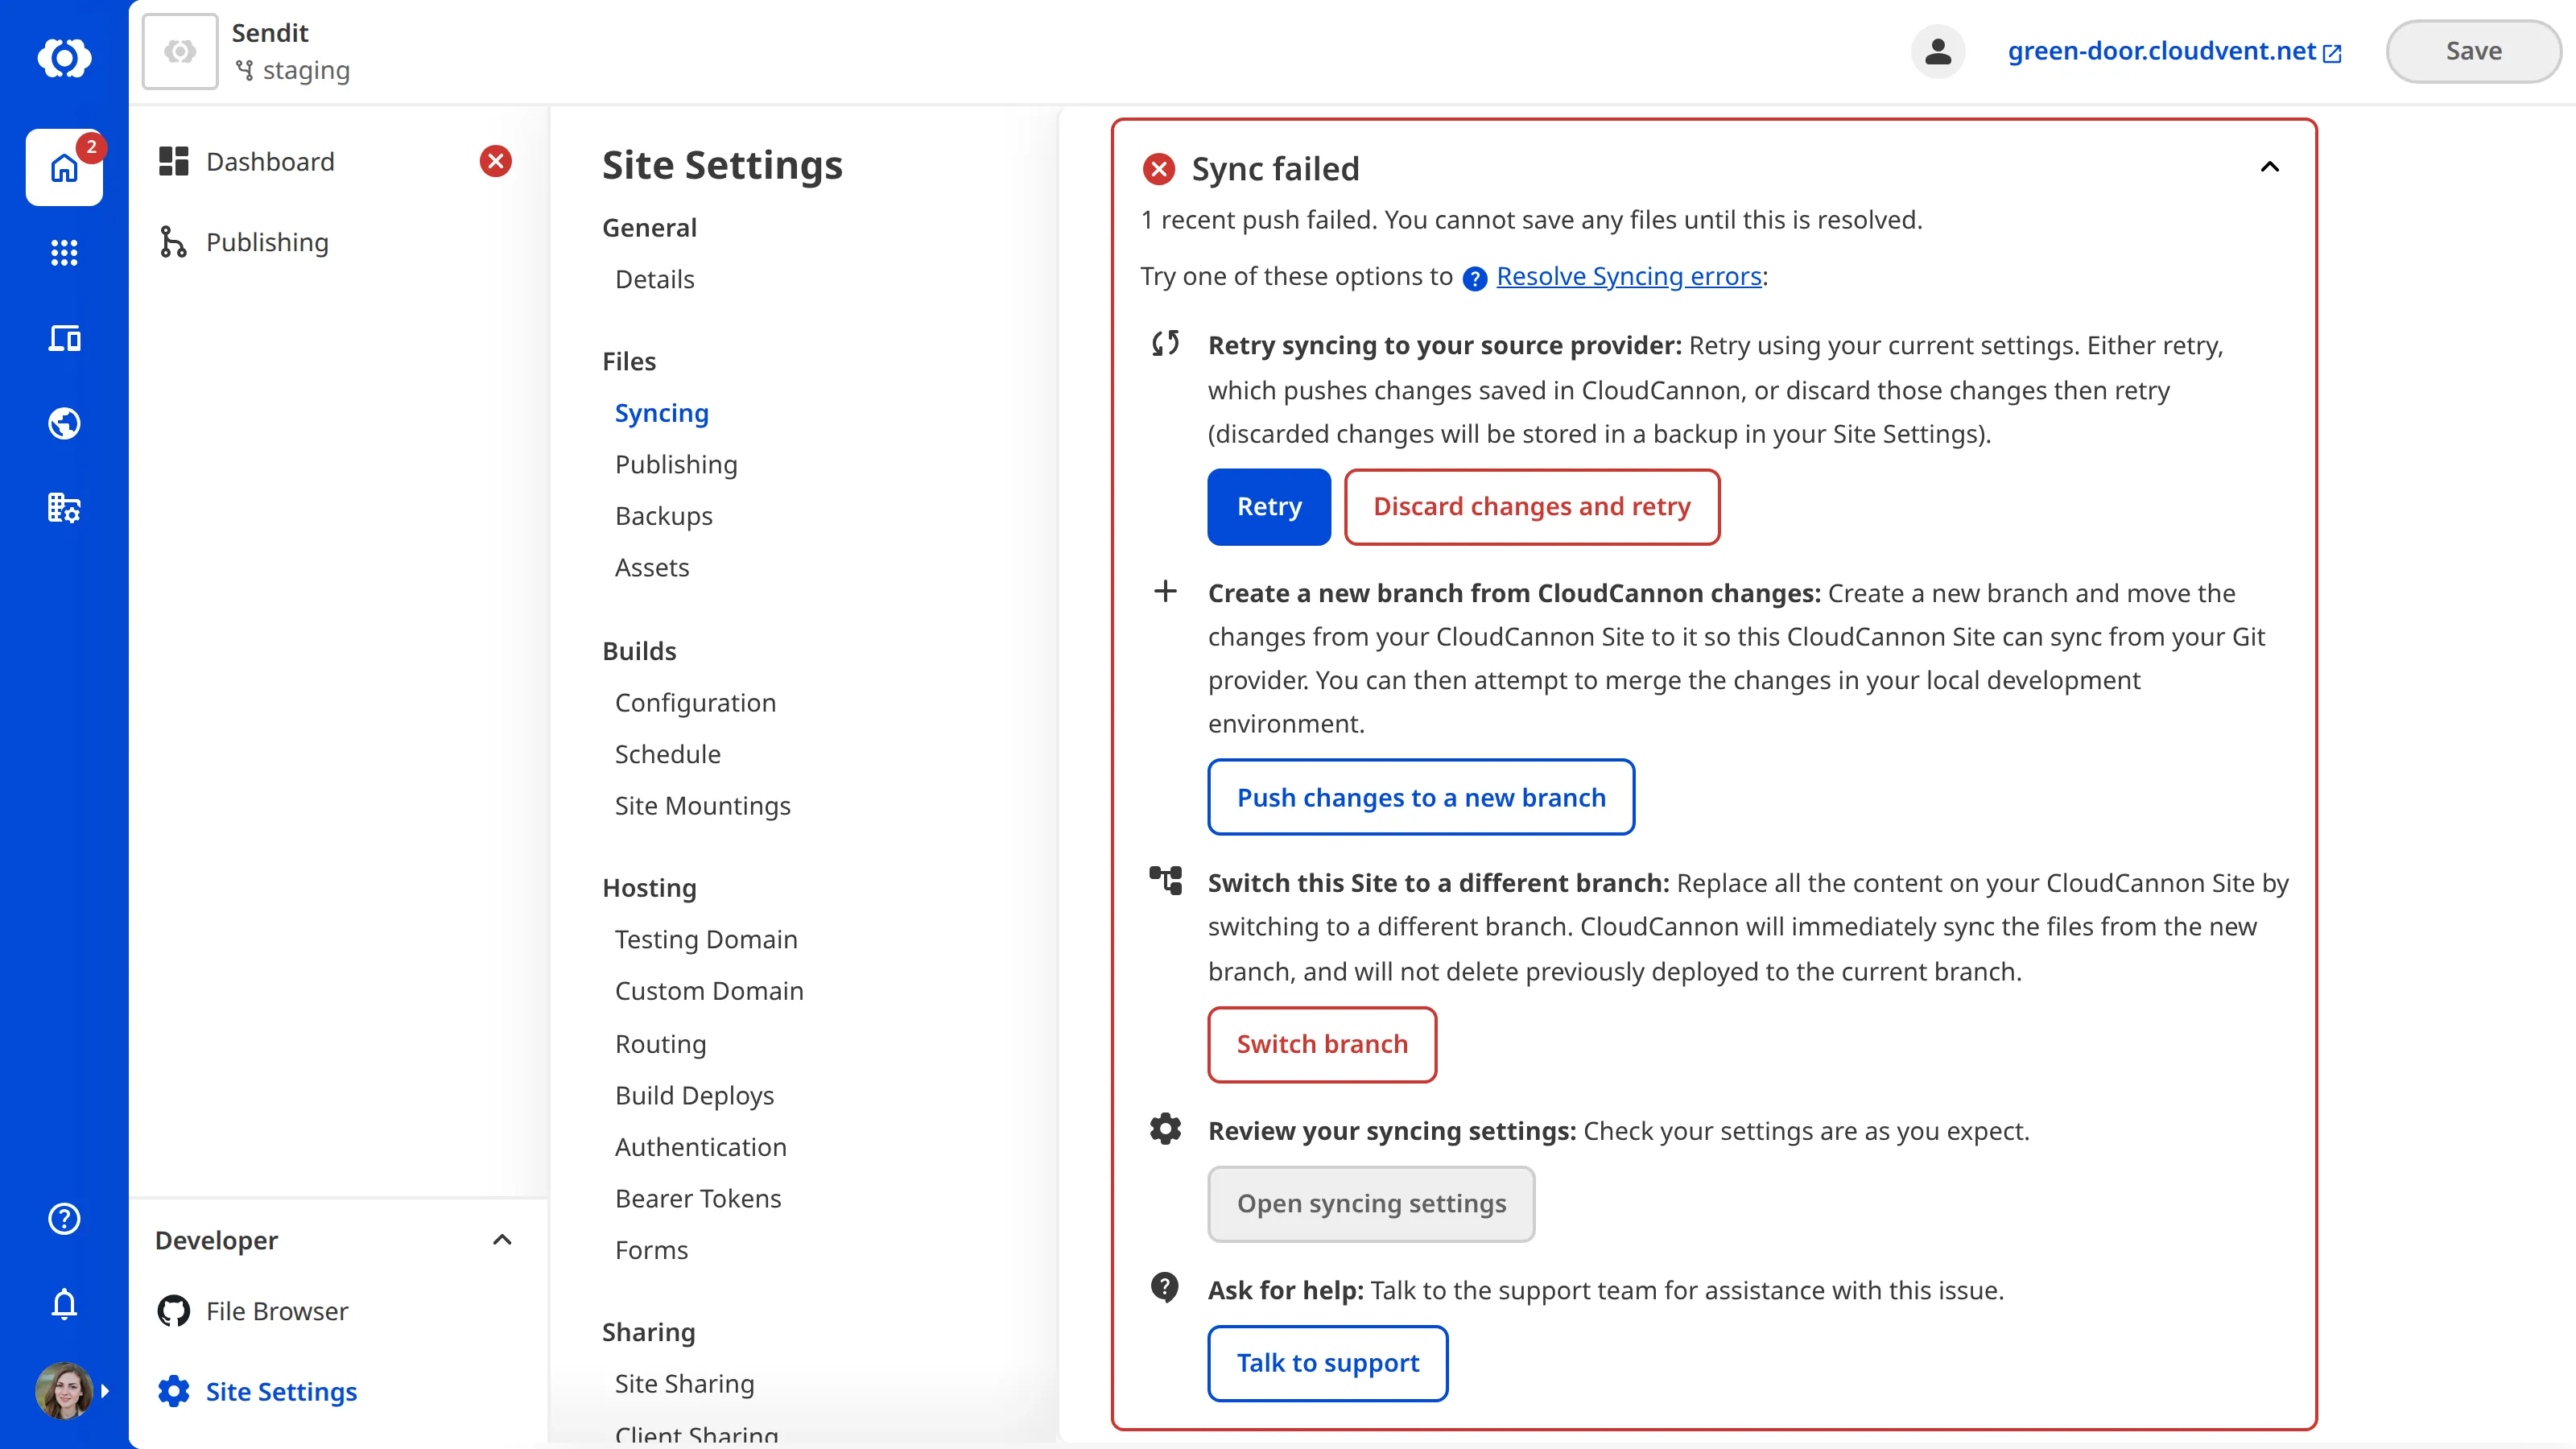Click Discard changes and retry

click(x=1532, y=506)
